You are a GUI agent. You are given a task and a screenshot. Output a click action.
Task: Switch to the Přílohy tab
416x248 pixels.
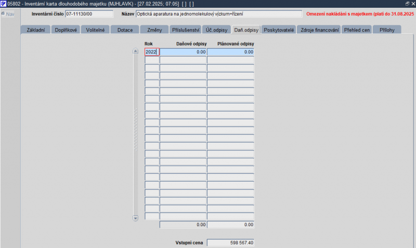click(387, 30)
